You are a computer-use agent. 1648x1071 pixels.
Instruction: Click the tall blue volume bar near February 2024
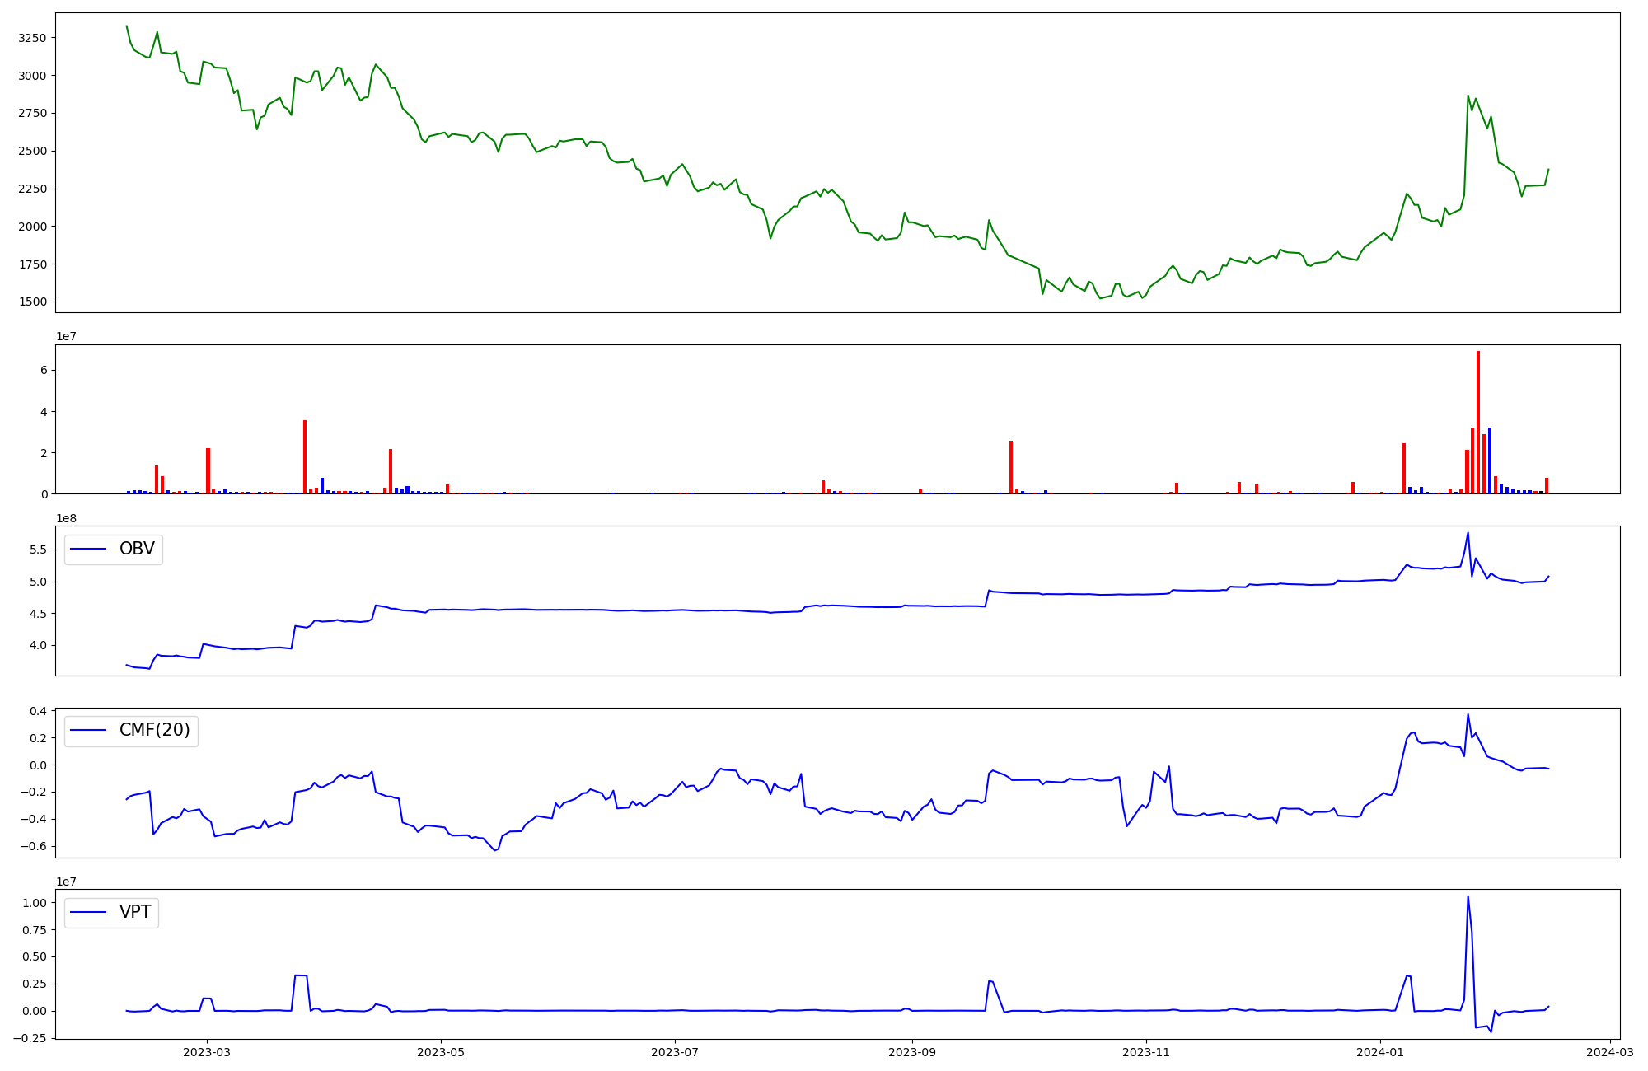tap(1490, 461)
